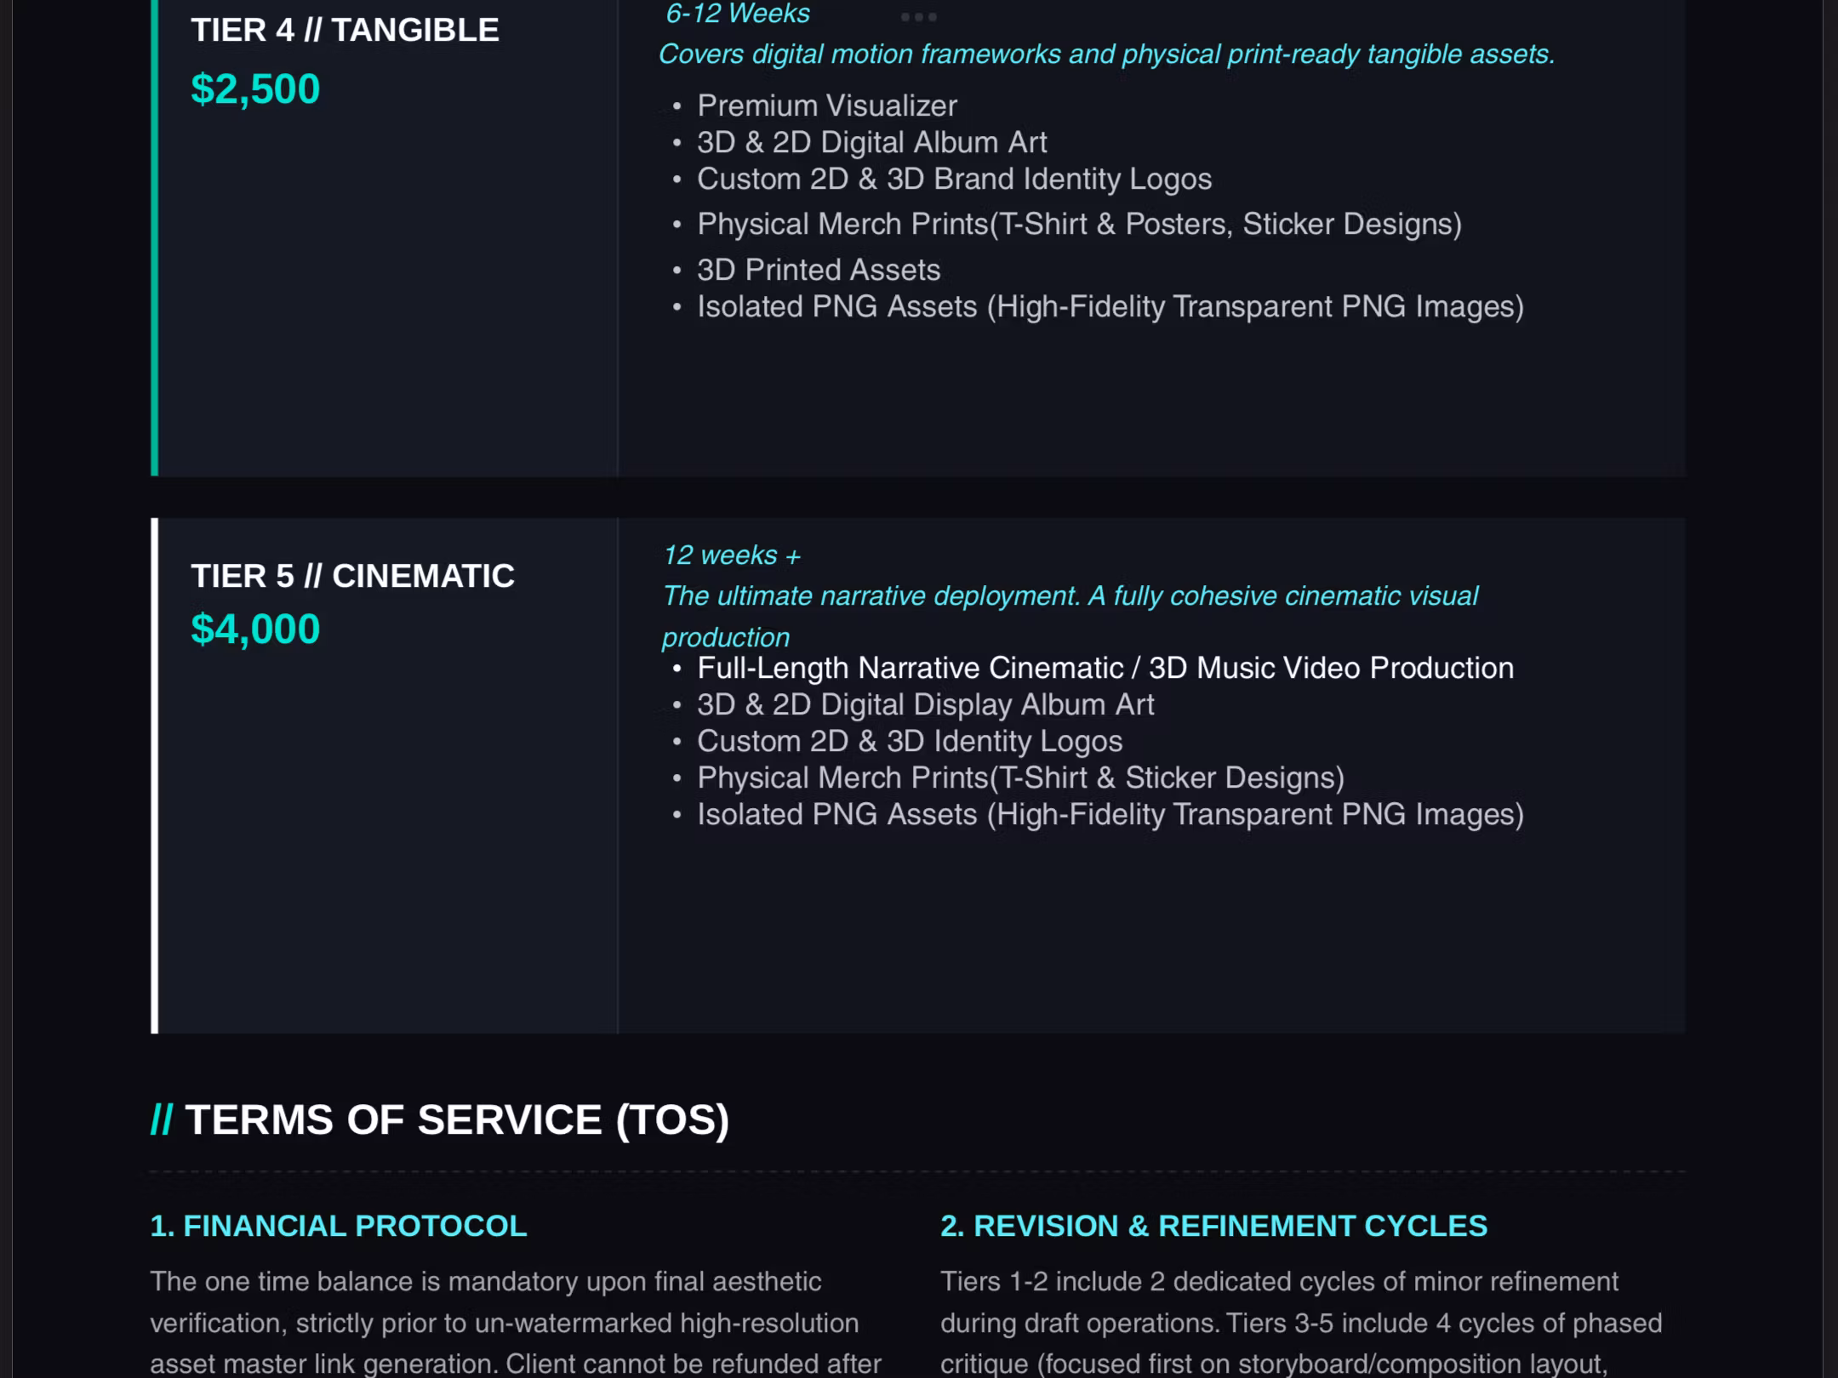Viewport: 1838px width, 1378px height.
Task: Click the $4,000 price
Action: [255, 629]
